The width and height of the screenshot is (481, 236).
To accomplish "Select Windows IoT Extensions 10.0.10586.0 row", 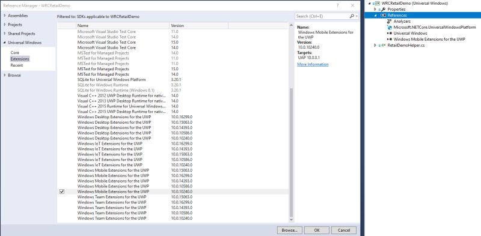I will (173, 159).
